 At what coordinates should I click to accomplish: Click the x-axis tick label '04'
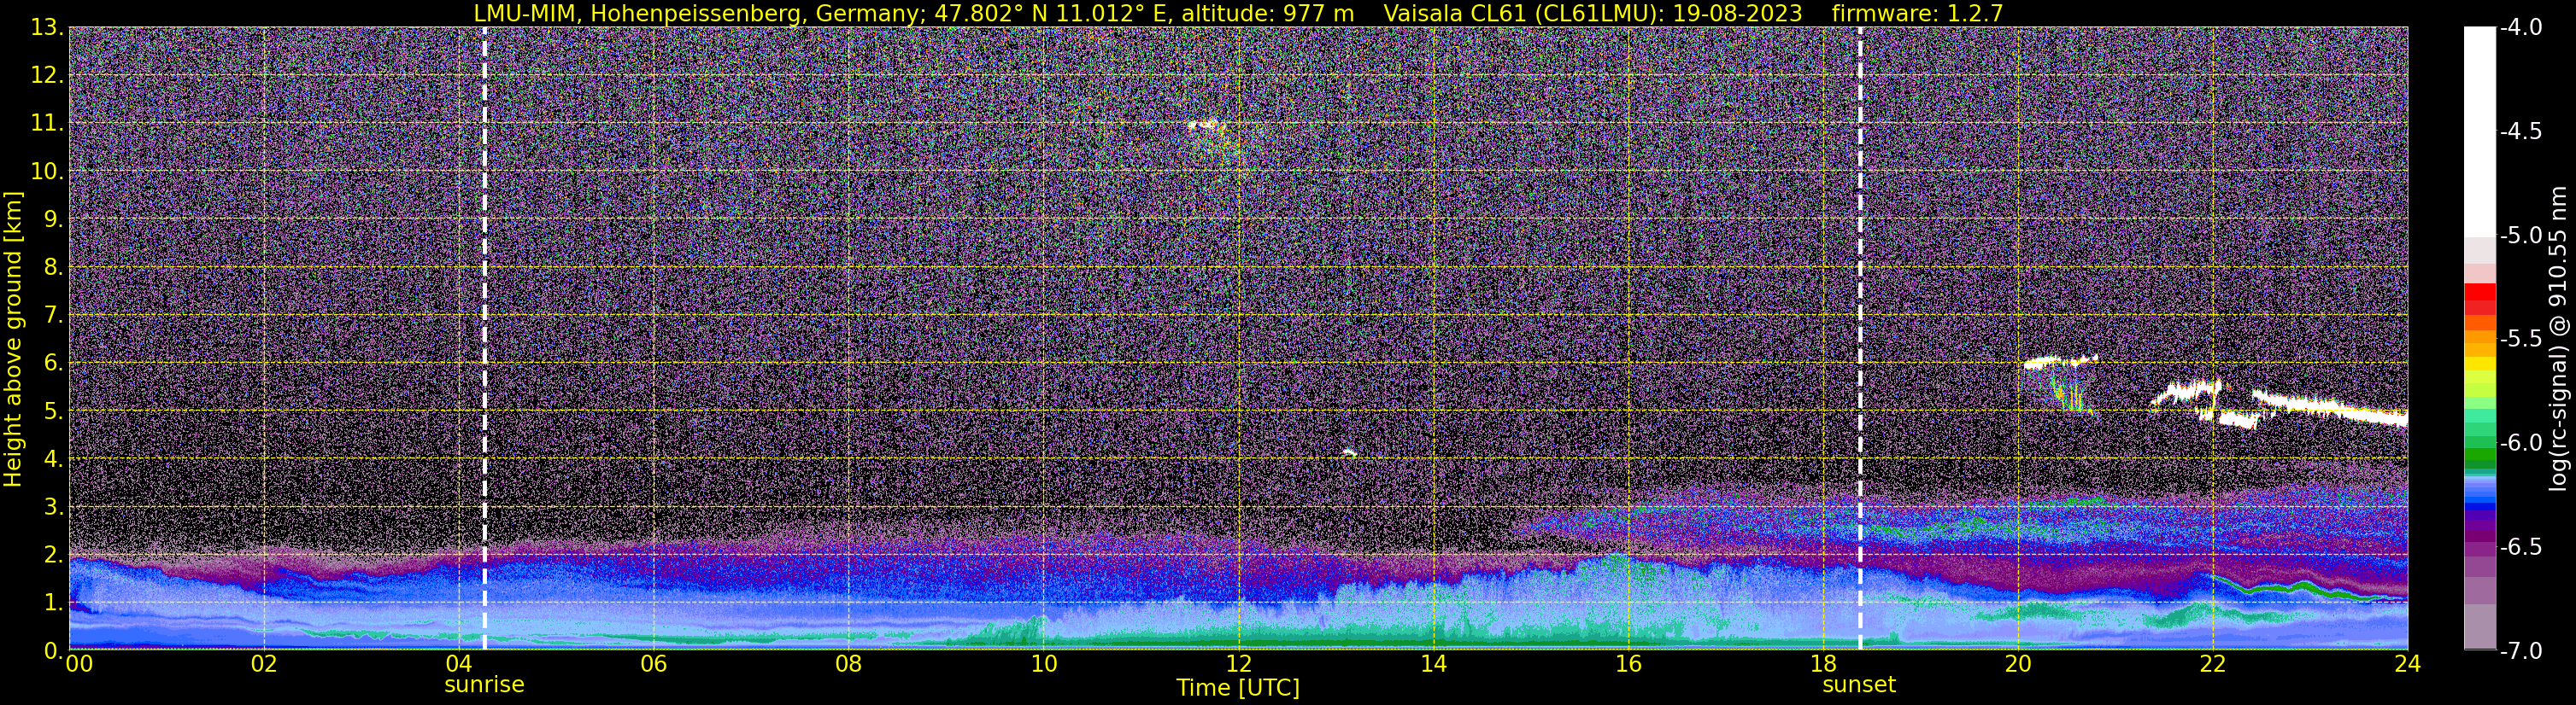pos(458,664)
